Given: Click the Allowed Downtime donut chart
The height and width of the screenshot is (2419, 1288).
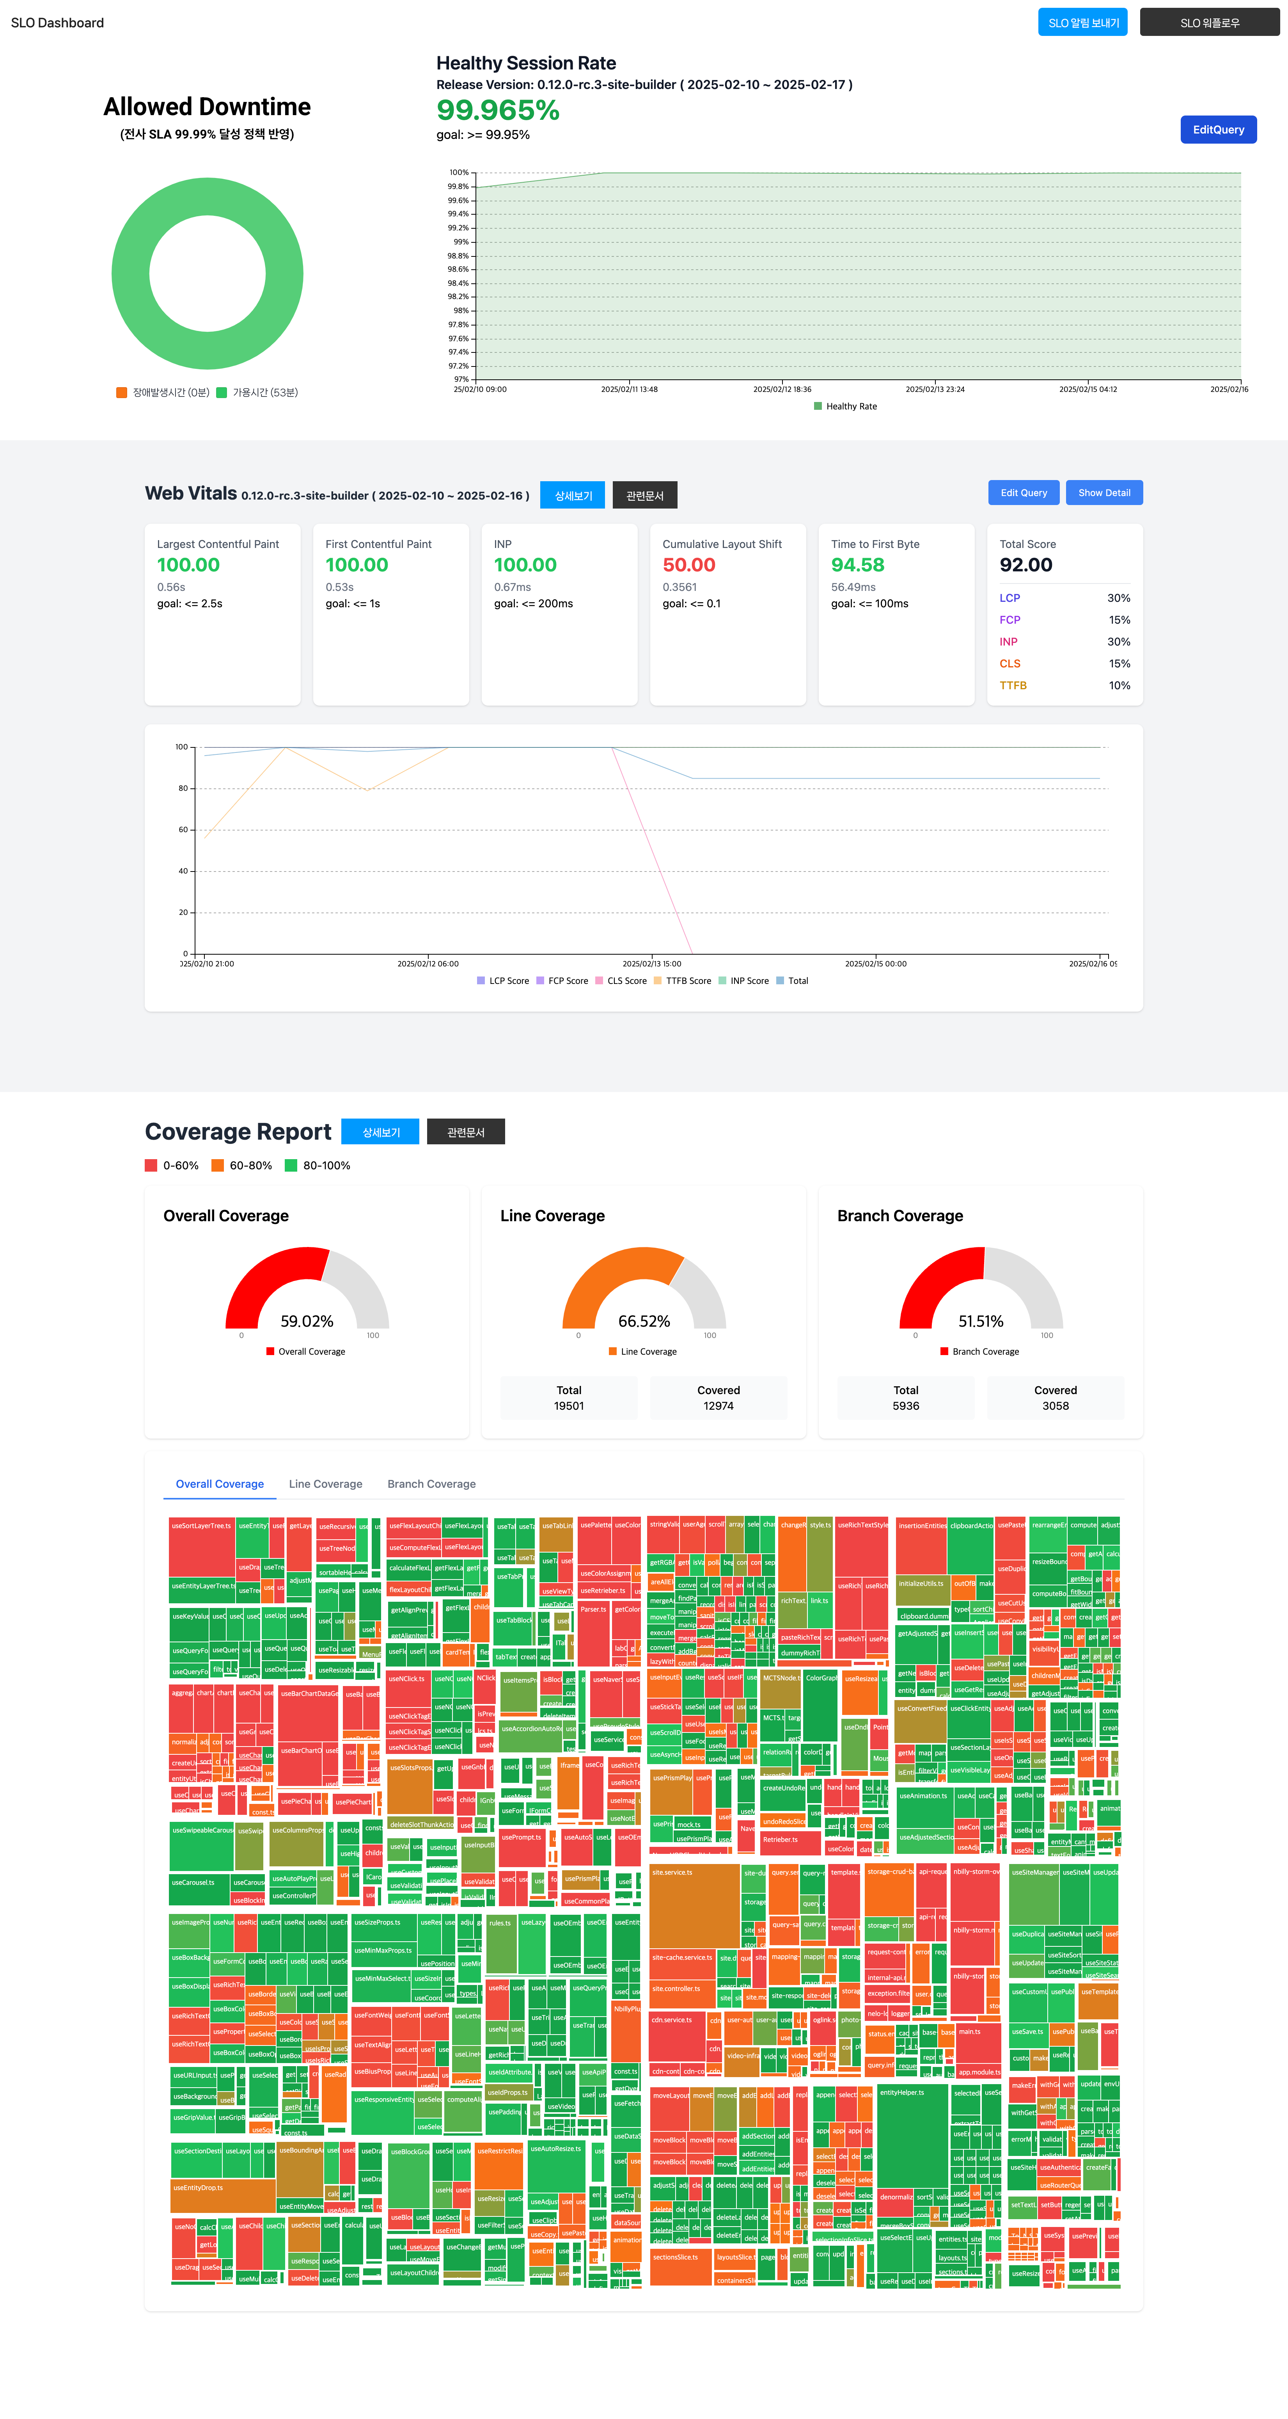Looking at the screenshot, I should [x=208, y=273].
